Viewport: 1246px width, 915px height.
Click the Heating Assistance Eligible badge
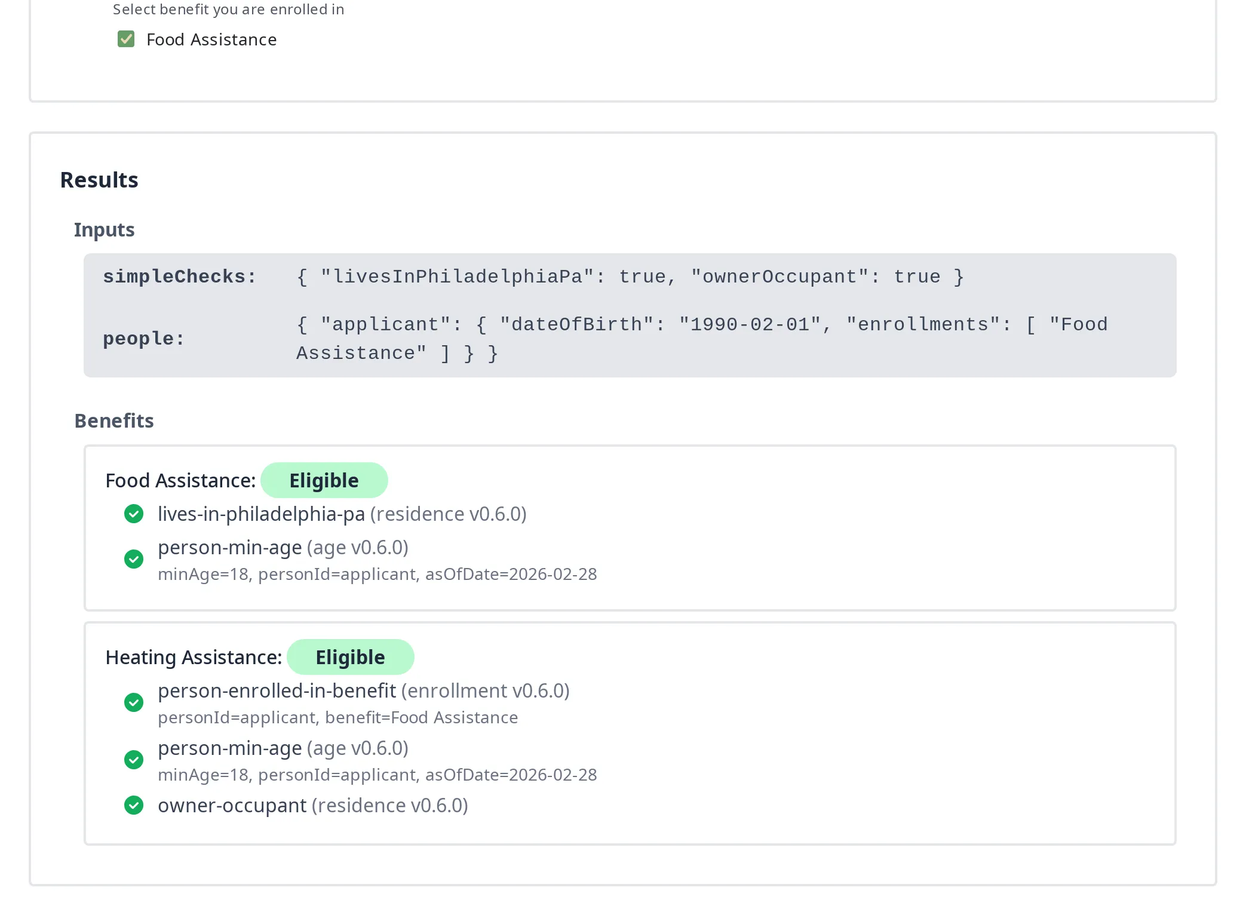pos(350,657)
